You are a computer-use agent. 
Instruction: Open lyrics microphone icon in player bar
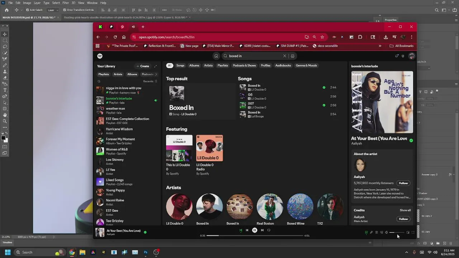click(x=371, y=232)
